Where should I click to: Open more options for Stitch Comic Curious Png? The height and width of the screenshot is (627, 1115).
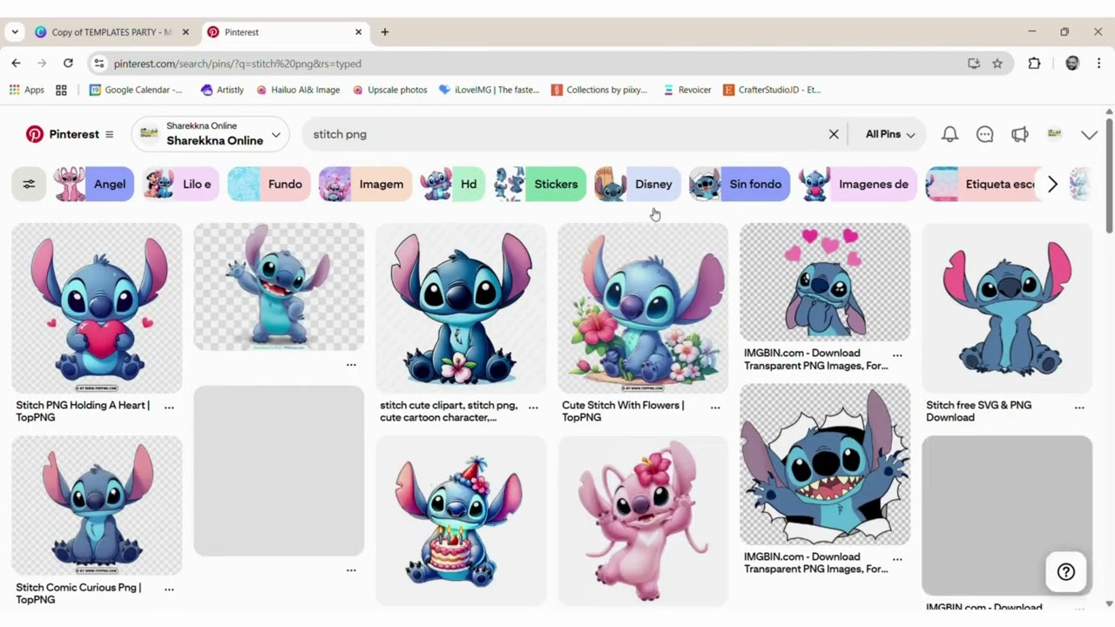point(169,589)
